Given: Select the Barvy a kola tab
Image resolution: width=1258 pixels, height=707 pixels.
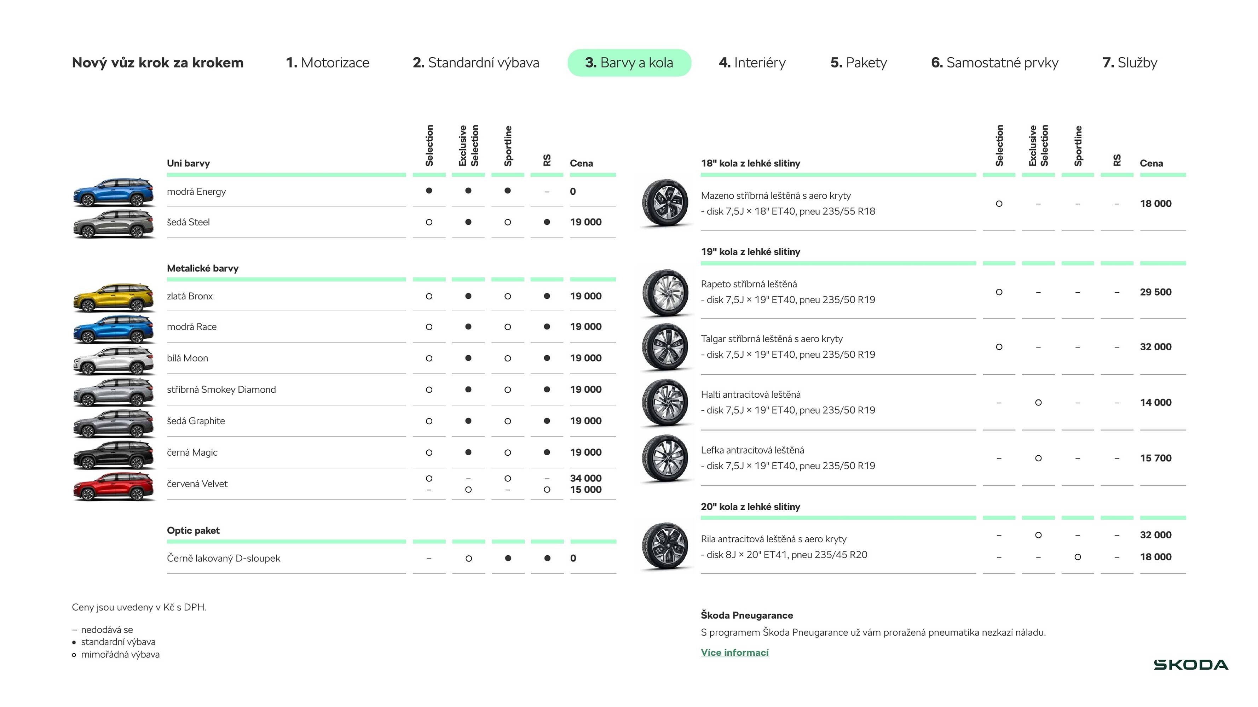Looking at the screenshot, I should coord(629,63).
